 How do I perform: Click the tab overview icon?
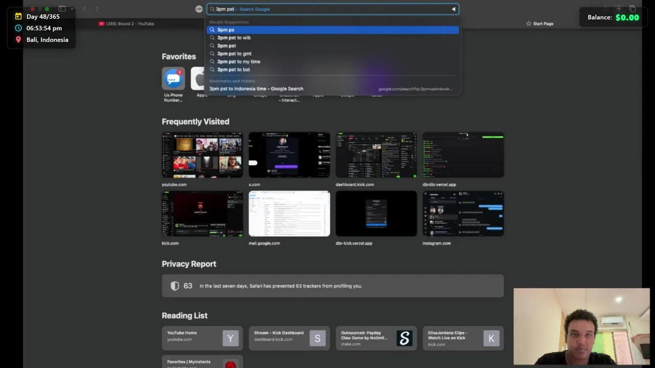coord(632,9)
